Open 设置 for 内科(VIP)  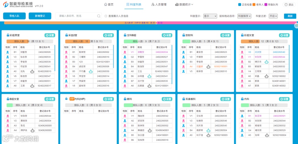[x=108, y=99]
